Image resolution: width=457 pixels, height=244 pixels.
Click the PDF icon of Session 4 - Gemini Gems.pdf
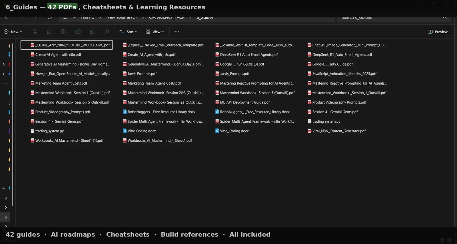pos(310,112)
